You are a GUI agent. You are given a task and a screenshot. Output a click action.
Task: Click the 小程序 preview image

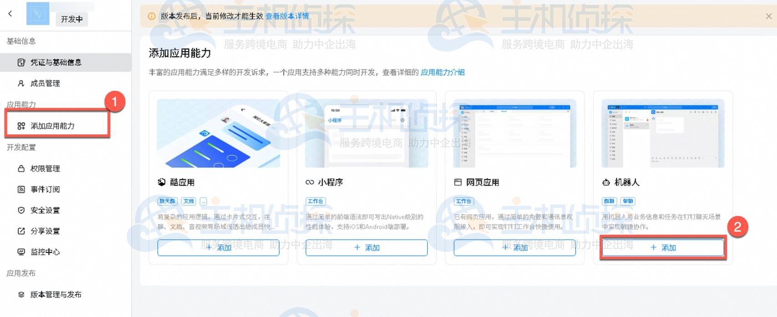point(367,134)
